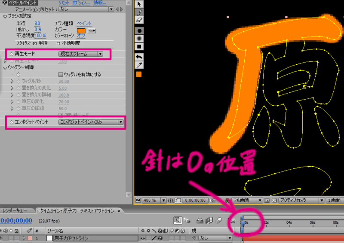Viewport: 344px width, 243px height.
Task: Collapse the ウィグラー制御 section
Action: 5,68
